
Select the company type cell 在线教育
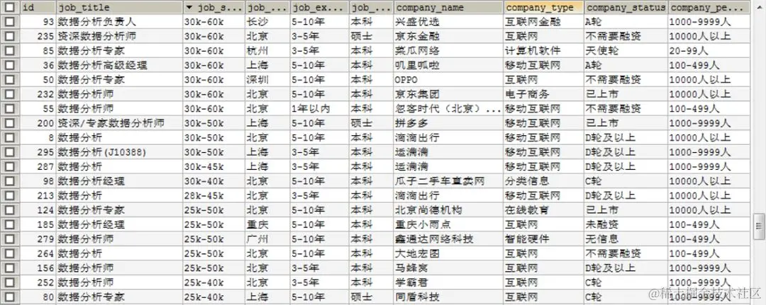coord(544,210)
